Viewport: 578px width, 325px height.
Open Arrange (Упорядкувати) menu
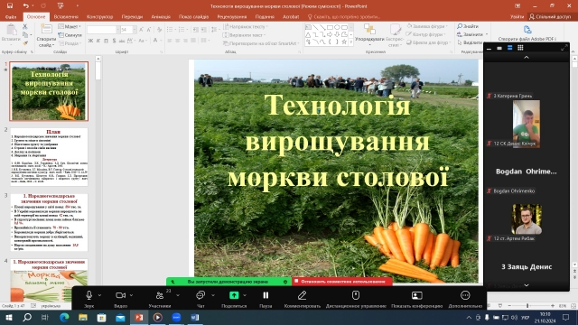(369, 35)
